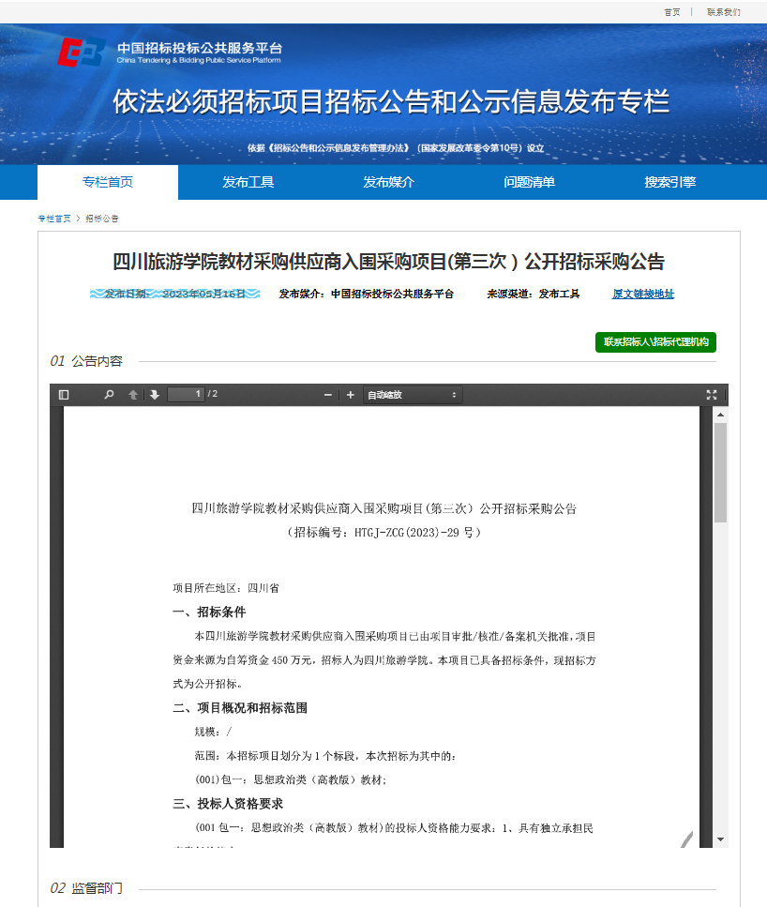
Task: Click the 中国招标投标公共服务平台 platform name in header
Action: point(200,48)
